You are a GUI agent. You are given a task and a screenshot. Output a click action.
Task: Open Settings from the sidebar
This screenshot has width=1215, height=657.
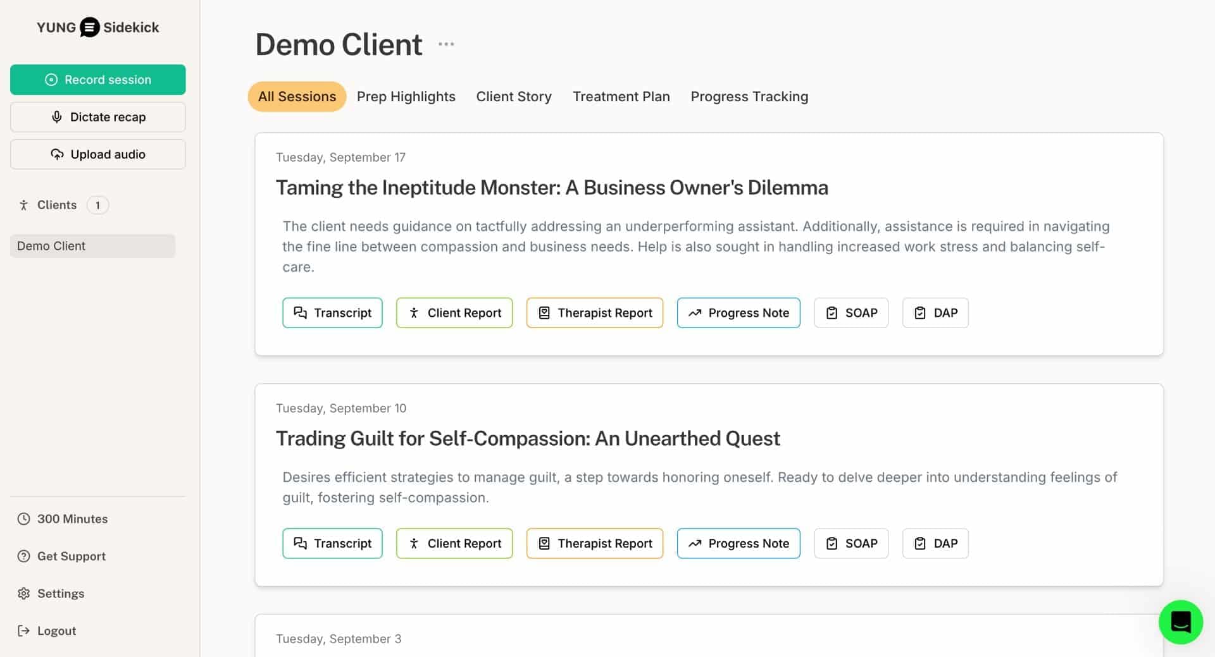60,594
